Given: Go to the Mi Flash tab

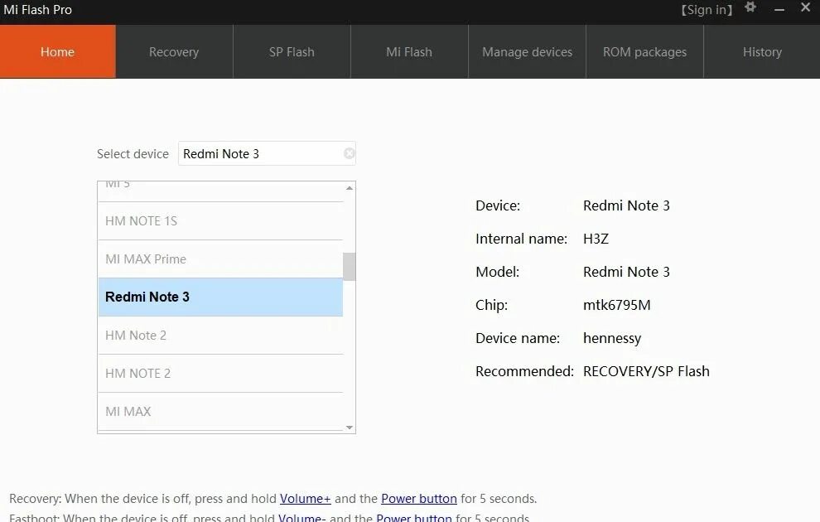Looking at the screenshot, I should pyautogui.click(x=409, y=51).
